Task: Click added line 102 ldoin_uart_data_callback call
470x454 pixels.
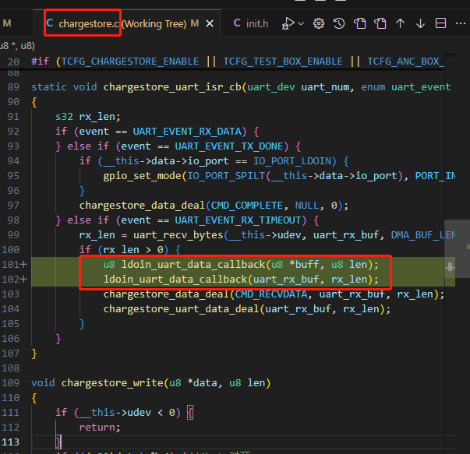Action: (x=241, y=279)
